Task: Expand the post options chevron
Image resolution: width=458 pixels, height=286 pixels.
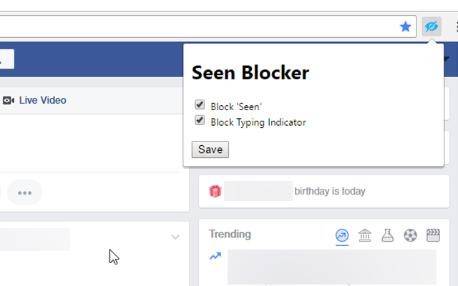Action: (175, 237)
